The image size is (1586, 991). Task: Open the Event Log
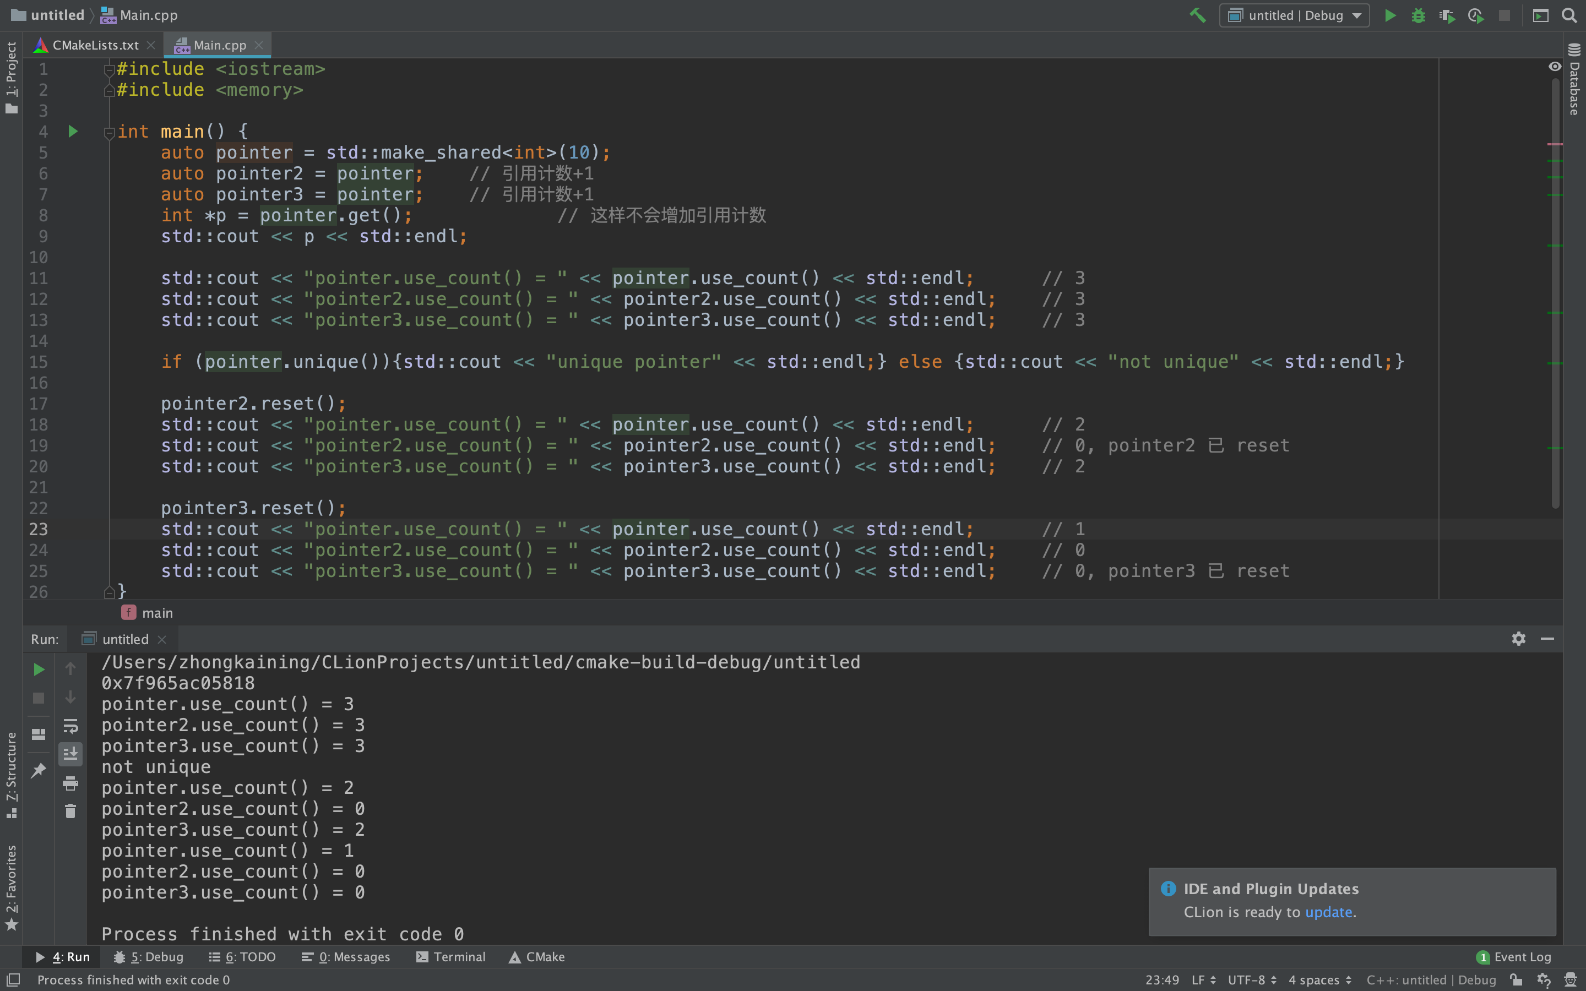coord(1514,957)
